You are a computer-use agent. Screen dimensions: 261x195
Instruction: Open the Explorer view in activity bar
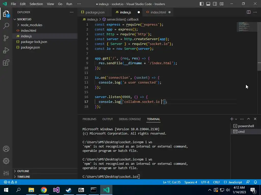tap(6, 14)
